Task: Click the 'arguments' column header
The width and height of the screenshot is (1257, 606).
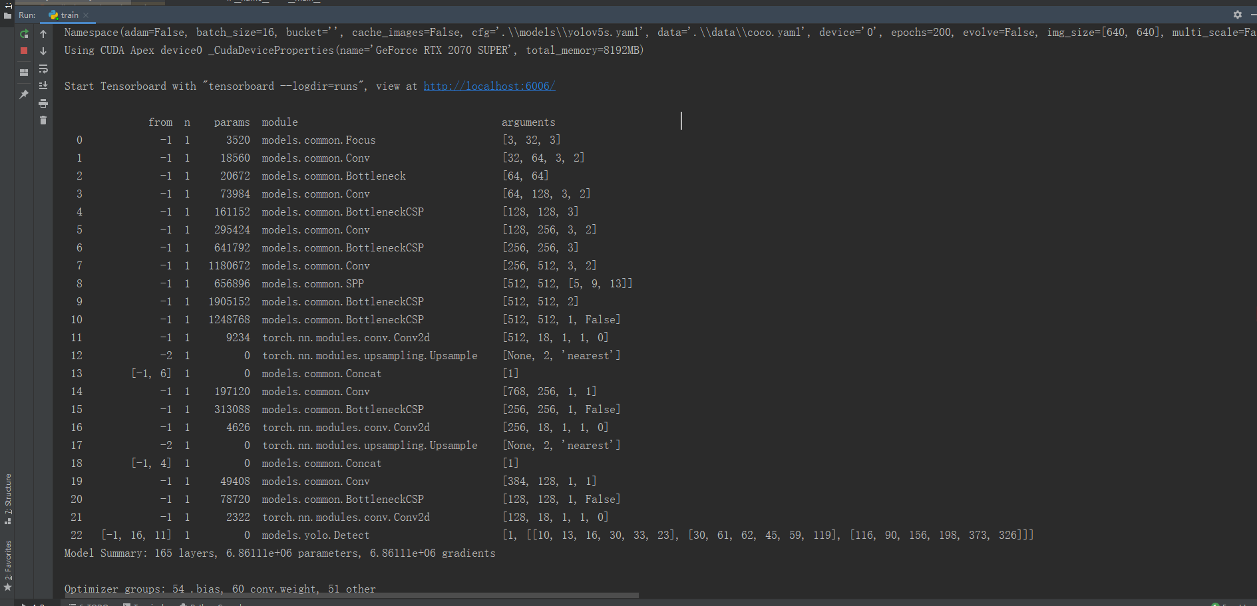Action: coord(528,122)
